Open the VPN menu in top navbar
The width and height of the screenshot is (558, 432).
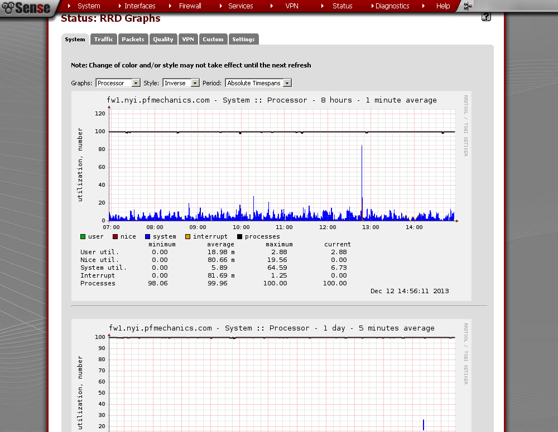tap(292, 6)
